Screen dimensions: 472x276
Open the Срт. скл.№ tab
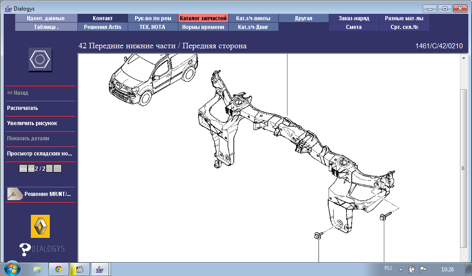[x=404, y=27]
